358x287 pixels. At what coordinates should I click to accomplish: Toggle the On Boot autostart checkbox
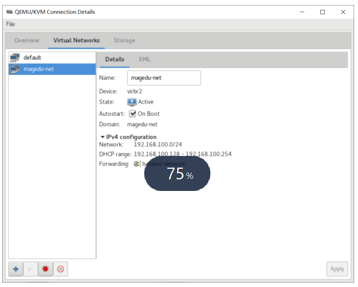pos(133,113)
